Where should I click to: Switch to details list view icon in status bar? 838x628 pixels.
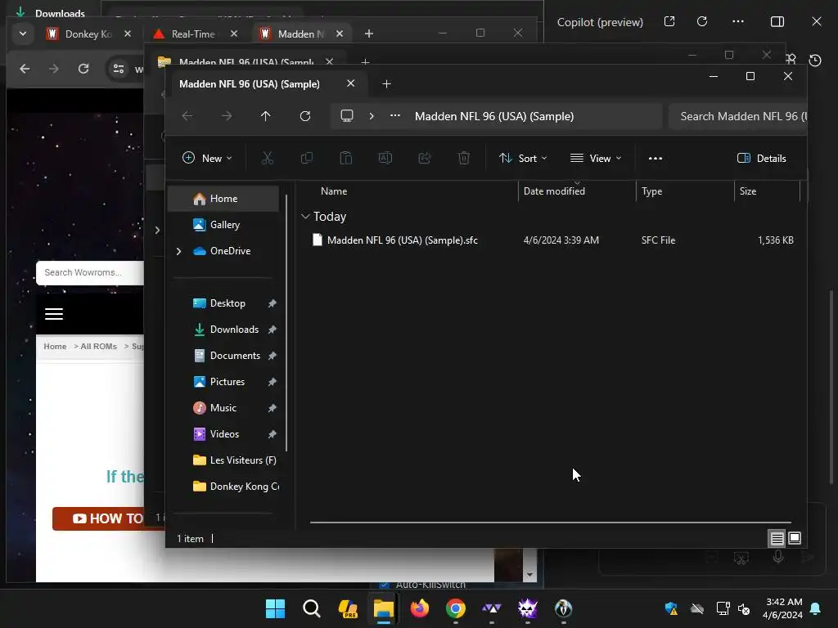pos(777,538)
